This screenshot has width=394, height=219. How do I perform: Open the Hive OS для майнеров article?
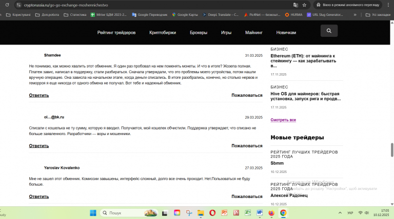pos(306,96)
